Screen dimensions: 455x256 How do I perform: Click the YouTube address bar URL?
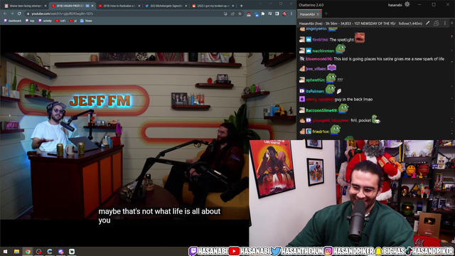(x=62, y=14)
